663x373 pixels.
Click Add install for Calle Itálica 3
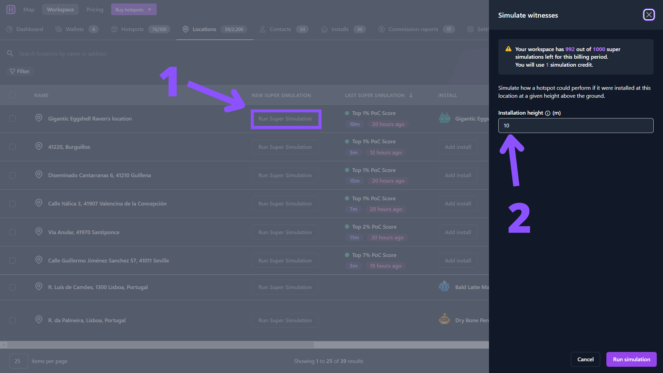[458, 204]
